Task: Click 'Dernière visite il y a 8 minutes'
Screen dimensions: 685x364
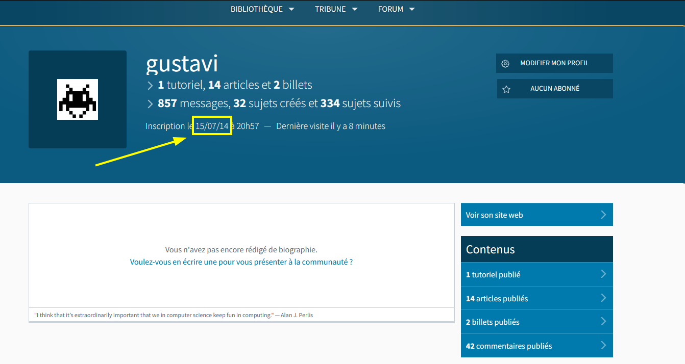Action: click(x=331, y=126)
